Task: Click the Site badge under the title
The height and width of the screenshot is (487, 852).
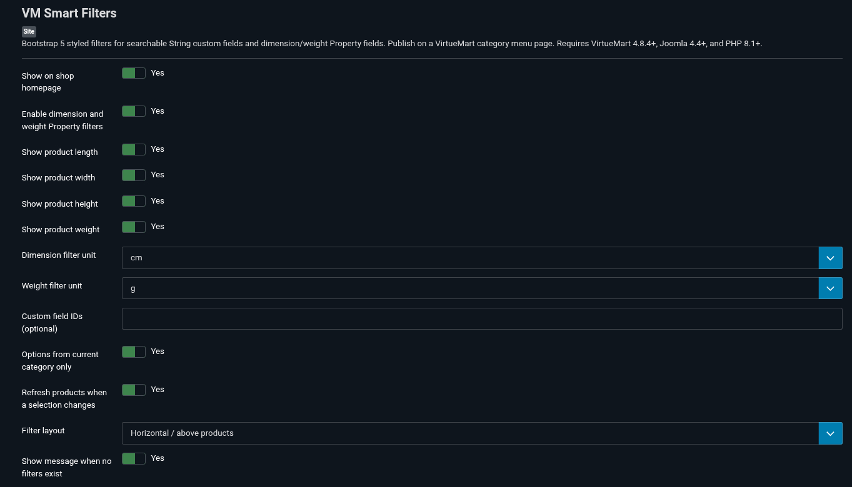Action: tap(29, 31)
